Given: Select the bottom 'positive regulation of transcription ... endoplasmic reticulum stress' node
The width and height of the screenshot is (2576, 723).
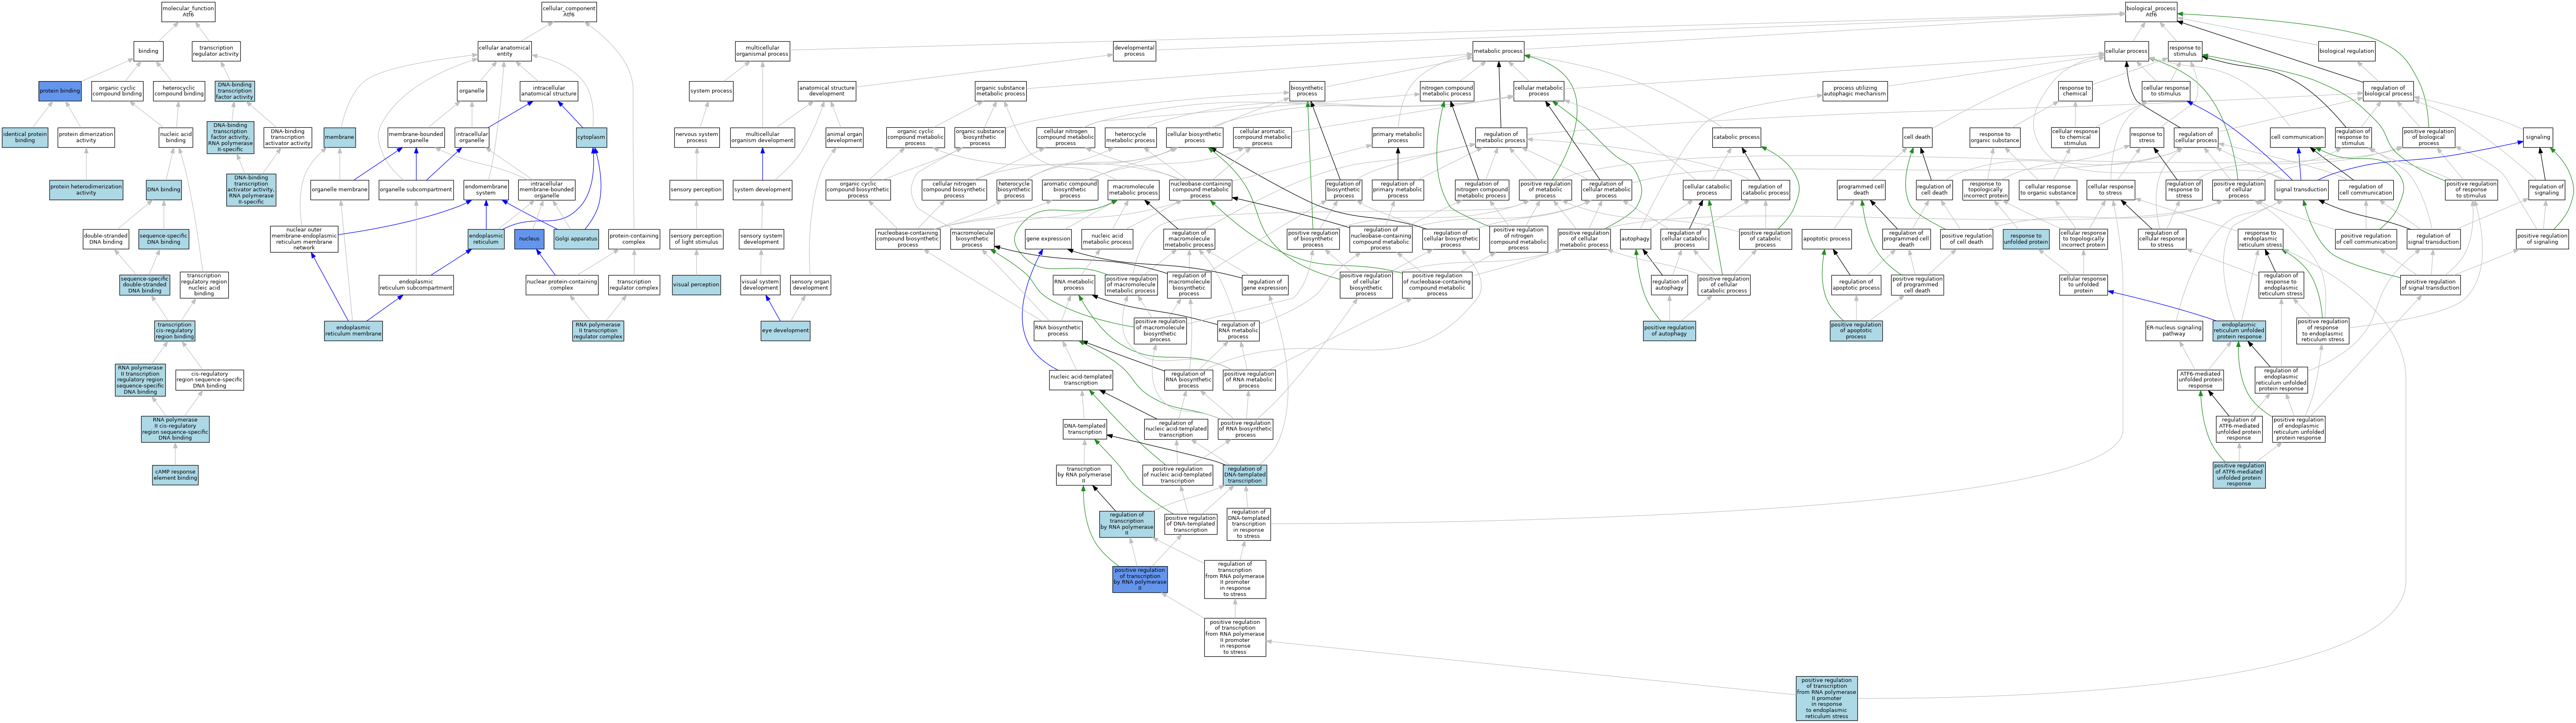Looking at the screenshot, I should (x=1826, y=698).
